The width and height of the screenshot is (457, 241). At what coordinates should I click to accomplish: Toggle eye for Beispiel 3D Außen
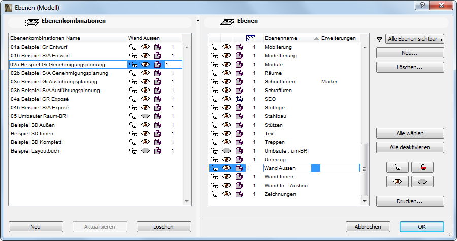coord(145,125)
